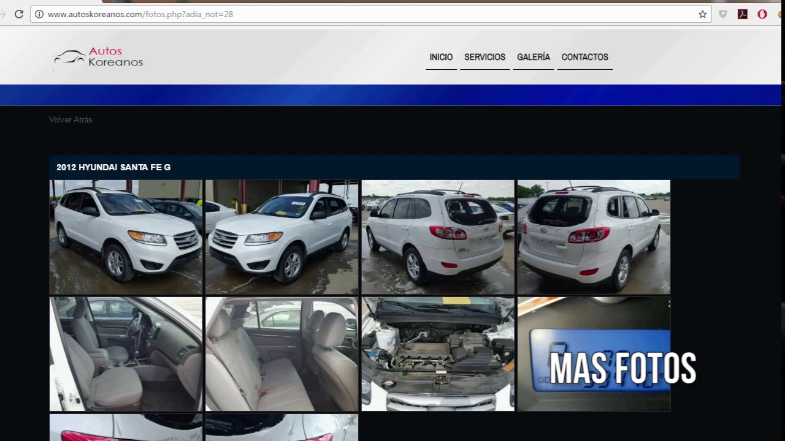This screenshot has height=441, width=785.
Task: Open the red Opera extension icon
Action: coord(762,14)
